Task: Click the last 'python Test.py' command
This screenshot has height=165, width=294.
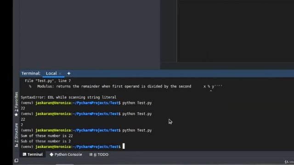Action: coord(137,130)
